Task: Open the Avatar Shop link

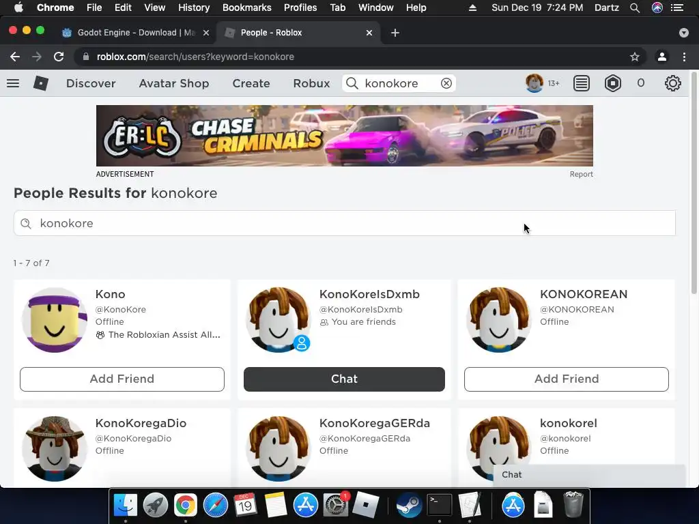Action: tap(174, 83)
